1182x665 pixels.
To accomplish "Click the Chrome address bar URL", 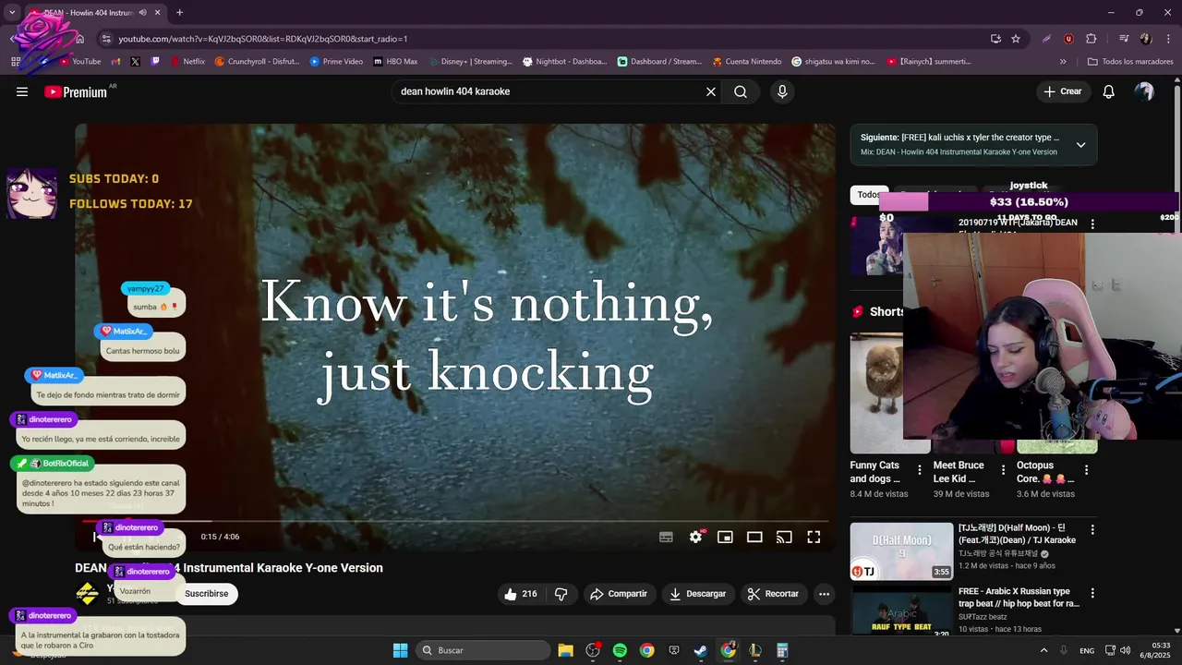I will (x=263, y=39).
